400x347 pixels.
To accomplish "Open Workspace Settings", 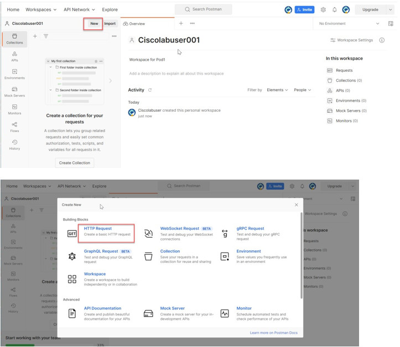I will click(351, 40).
